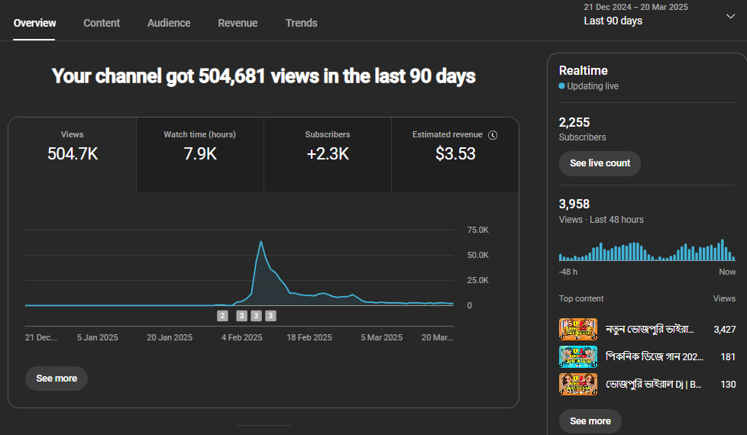Click the Realtime 48-hour views bar chart
This screenshot has height=435, width=747.
[646, 251]
